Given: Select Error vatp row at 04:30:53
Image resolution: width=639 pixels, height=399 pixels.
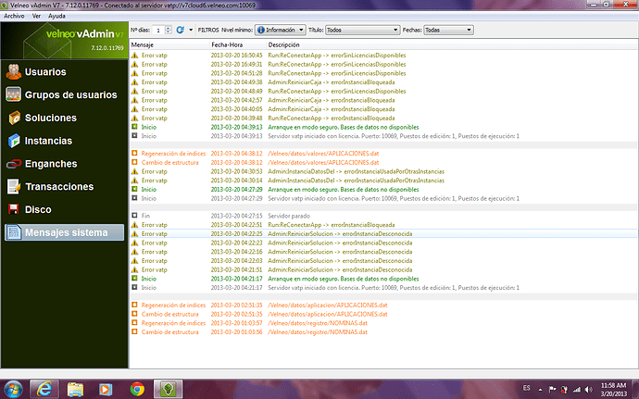Looking at the screenshot, I should click(x=383, y=171).
